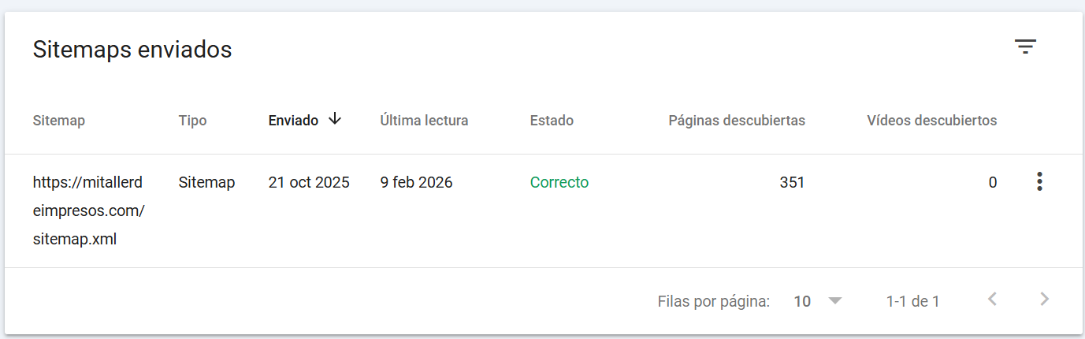
Task: Expand the rows-per-page dropdown arrow
Action: 835,300
